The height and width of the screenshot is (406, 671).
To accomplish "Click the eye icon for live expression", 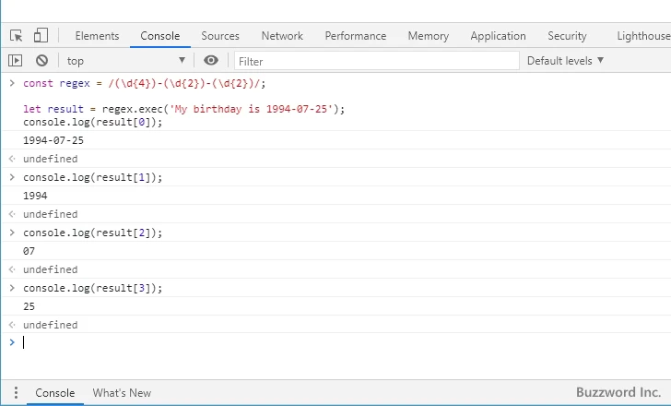I will click(x=211, y=61).
